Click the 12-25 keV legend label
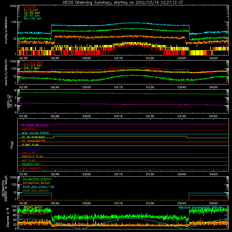 [32, 13]
